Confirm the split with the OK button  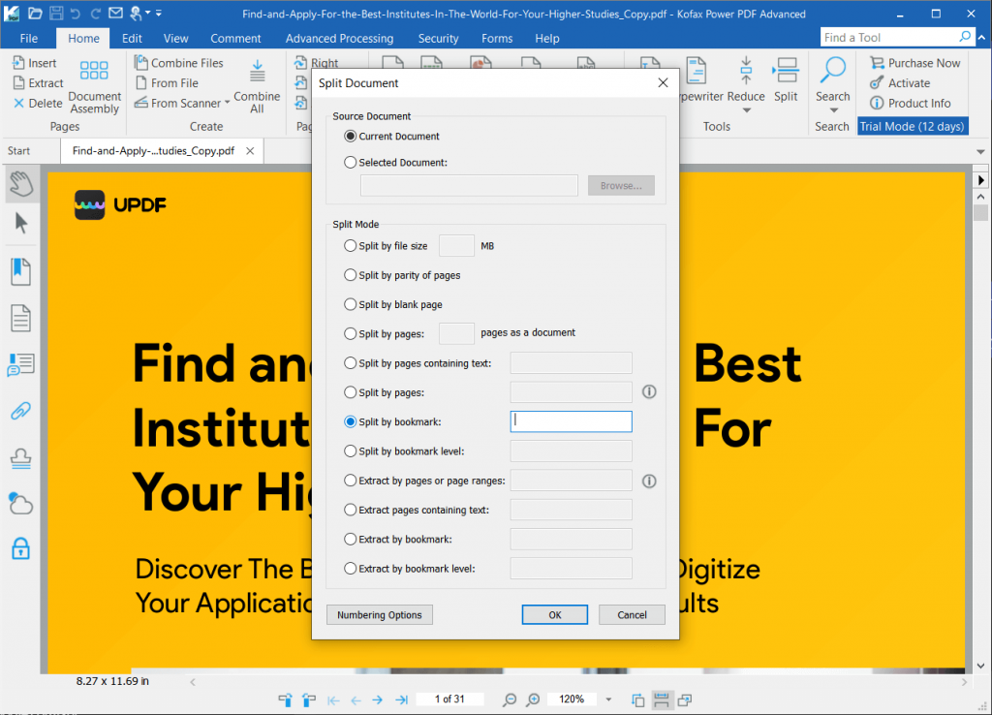tap(554, 614)
